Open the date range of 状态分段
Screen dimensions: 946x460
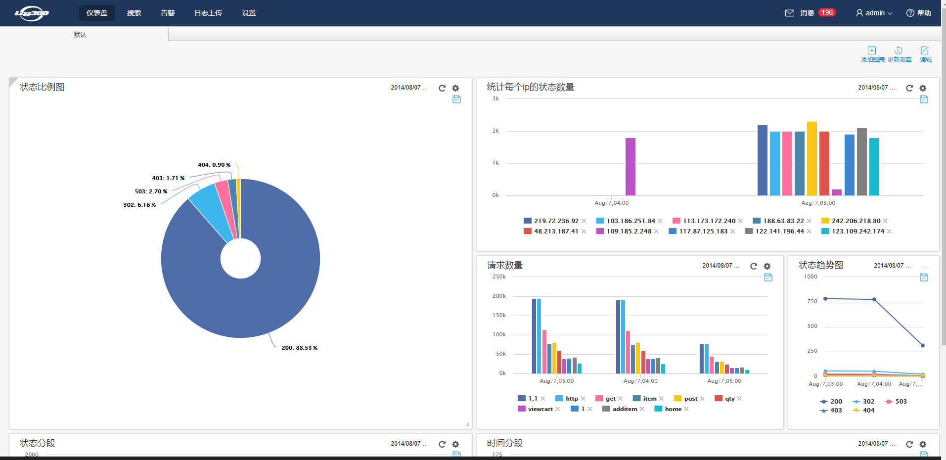tap(409, 444)
